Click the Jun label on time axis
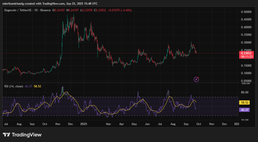 click(x=147, y=124)
